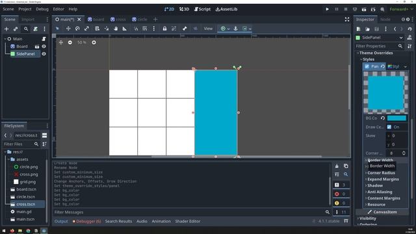Toggle visibility of the Board node
This screenshot has height=234, width=416.
click(44, 46)
